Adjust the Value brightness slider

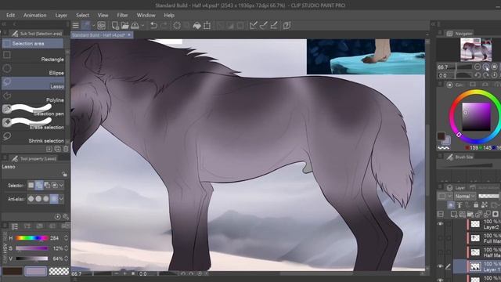pos(31,258)
